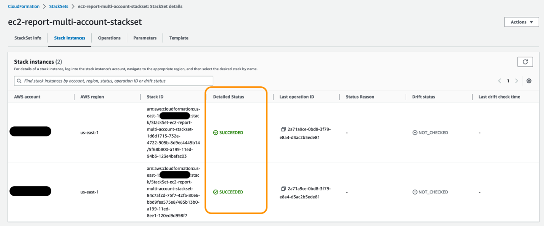
Task: Open the Actions dropdown
Action: (x=521, y=22)
